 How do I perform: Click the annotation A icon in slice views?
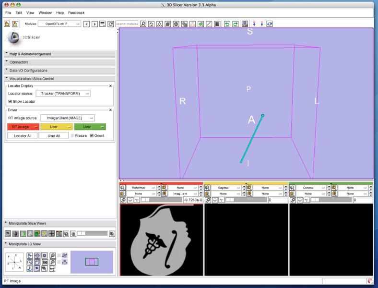(x=30, y=233)
